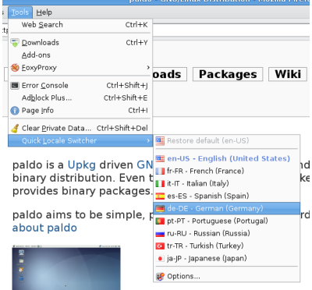312x290 pixels.
Task: Click the FoxyProxy fox icon
Action: (15, 68)
